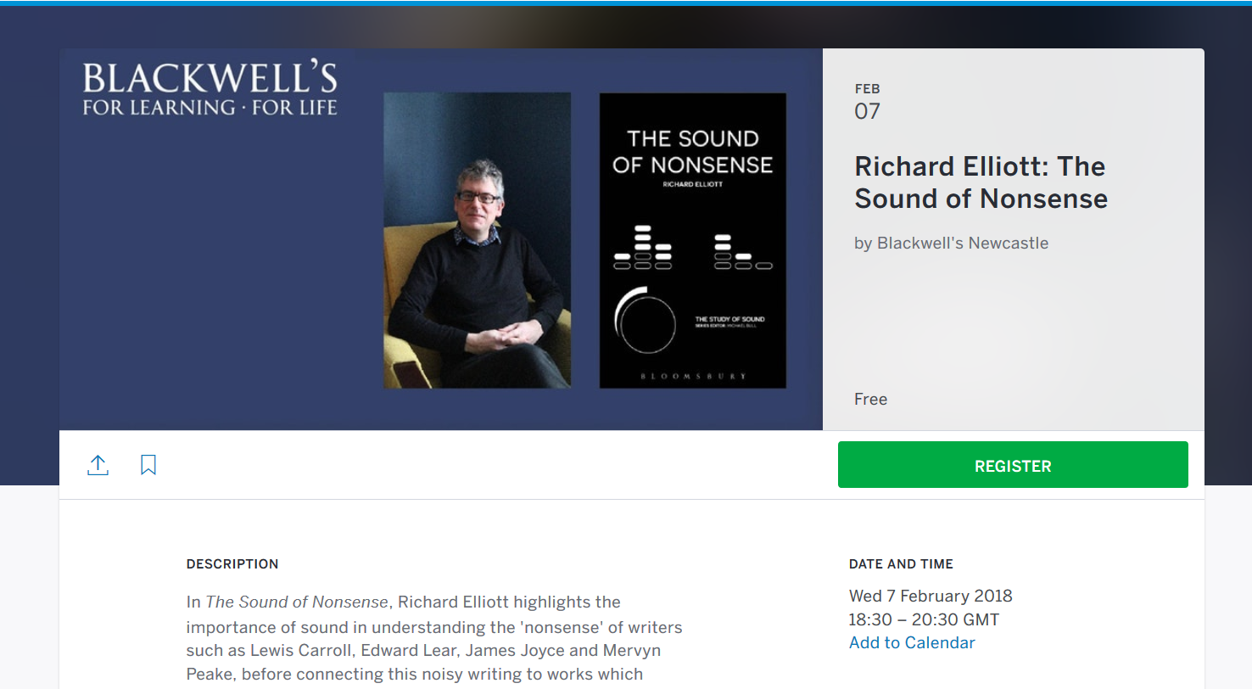The height and width of the screenshot is (689, 1252).
Task: Click the Bloomsbury publisher text on cover
Action: coord(692,374)
